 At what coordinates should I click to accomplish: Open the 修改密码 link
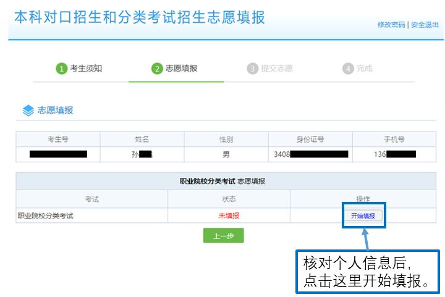[x=391, y=25]
